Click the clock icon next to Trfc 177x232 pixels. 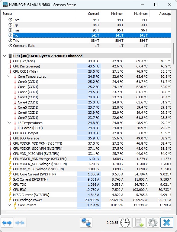(x=10, y=40)
